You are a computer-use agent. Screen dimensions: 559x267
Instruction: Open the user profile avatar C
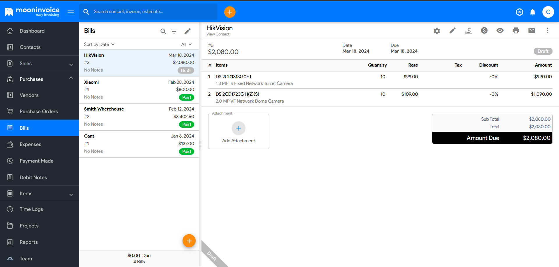tap(548, 12)
